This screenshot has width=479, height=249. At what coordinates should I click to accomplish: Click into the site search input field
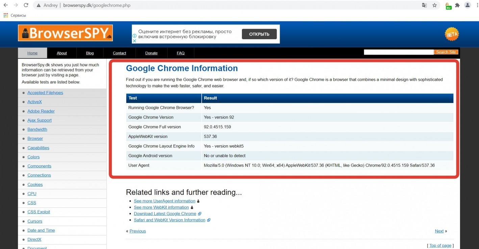[399, 52]
